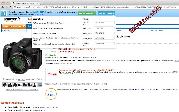Viewport: 179px width, 112px height.
Task: Click Afficher et partagez des images apparentées
Action: click(x=22, y=90)
